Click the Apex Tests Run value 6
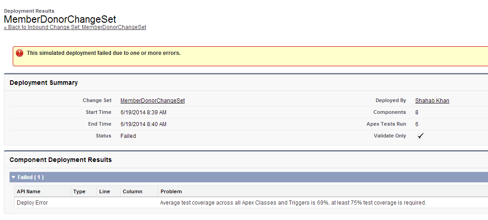 click(x=417, y=124)
